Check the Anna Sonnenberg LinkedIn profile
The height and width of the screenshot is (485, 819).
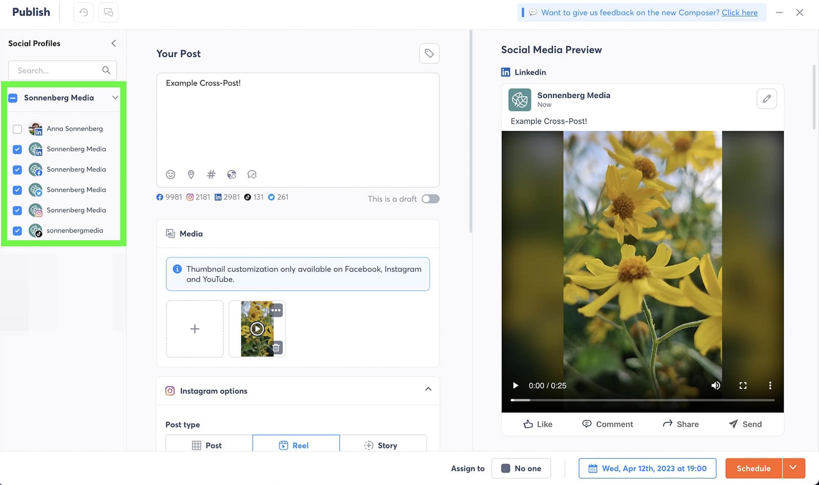click(17, 129)
